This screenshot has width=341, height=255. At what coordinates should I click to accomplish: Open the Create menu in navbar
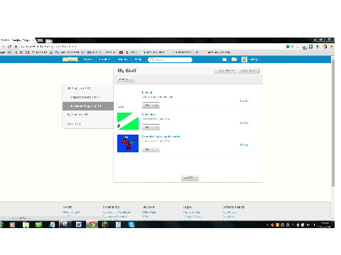point(88,59)
